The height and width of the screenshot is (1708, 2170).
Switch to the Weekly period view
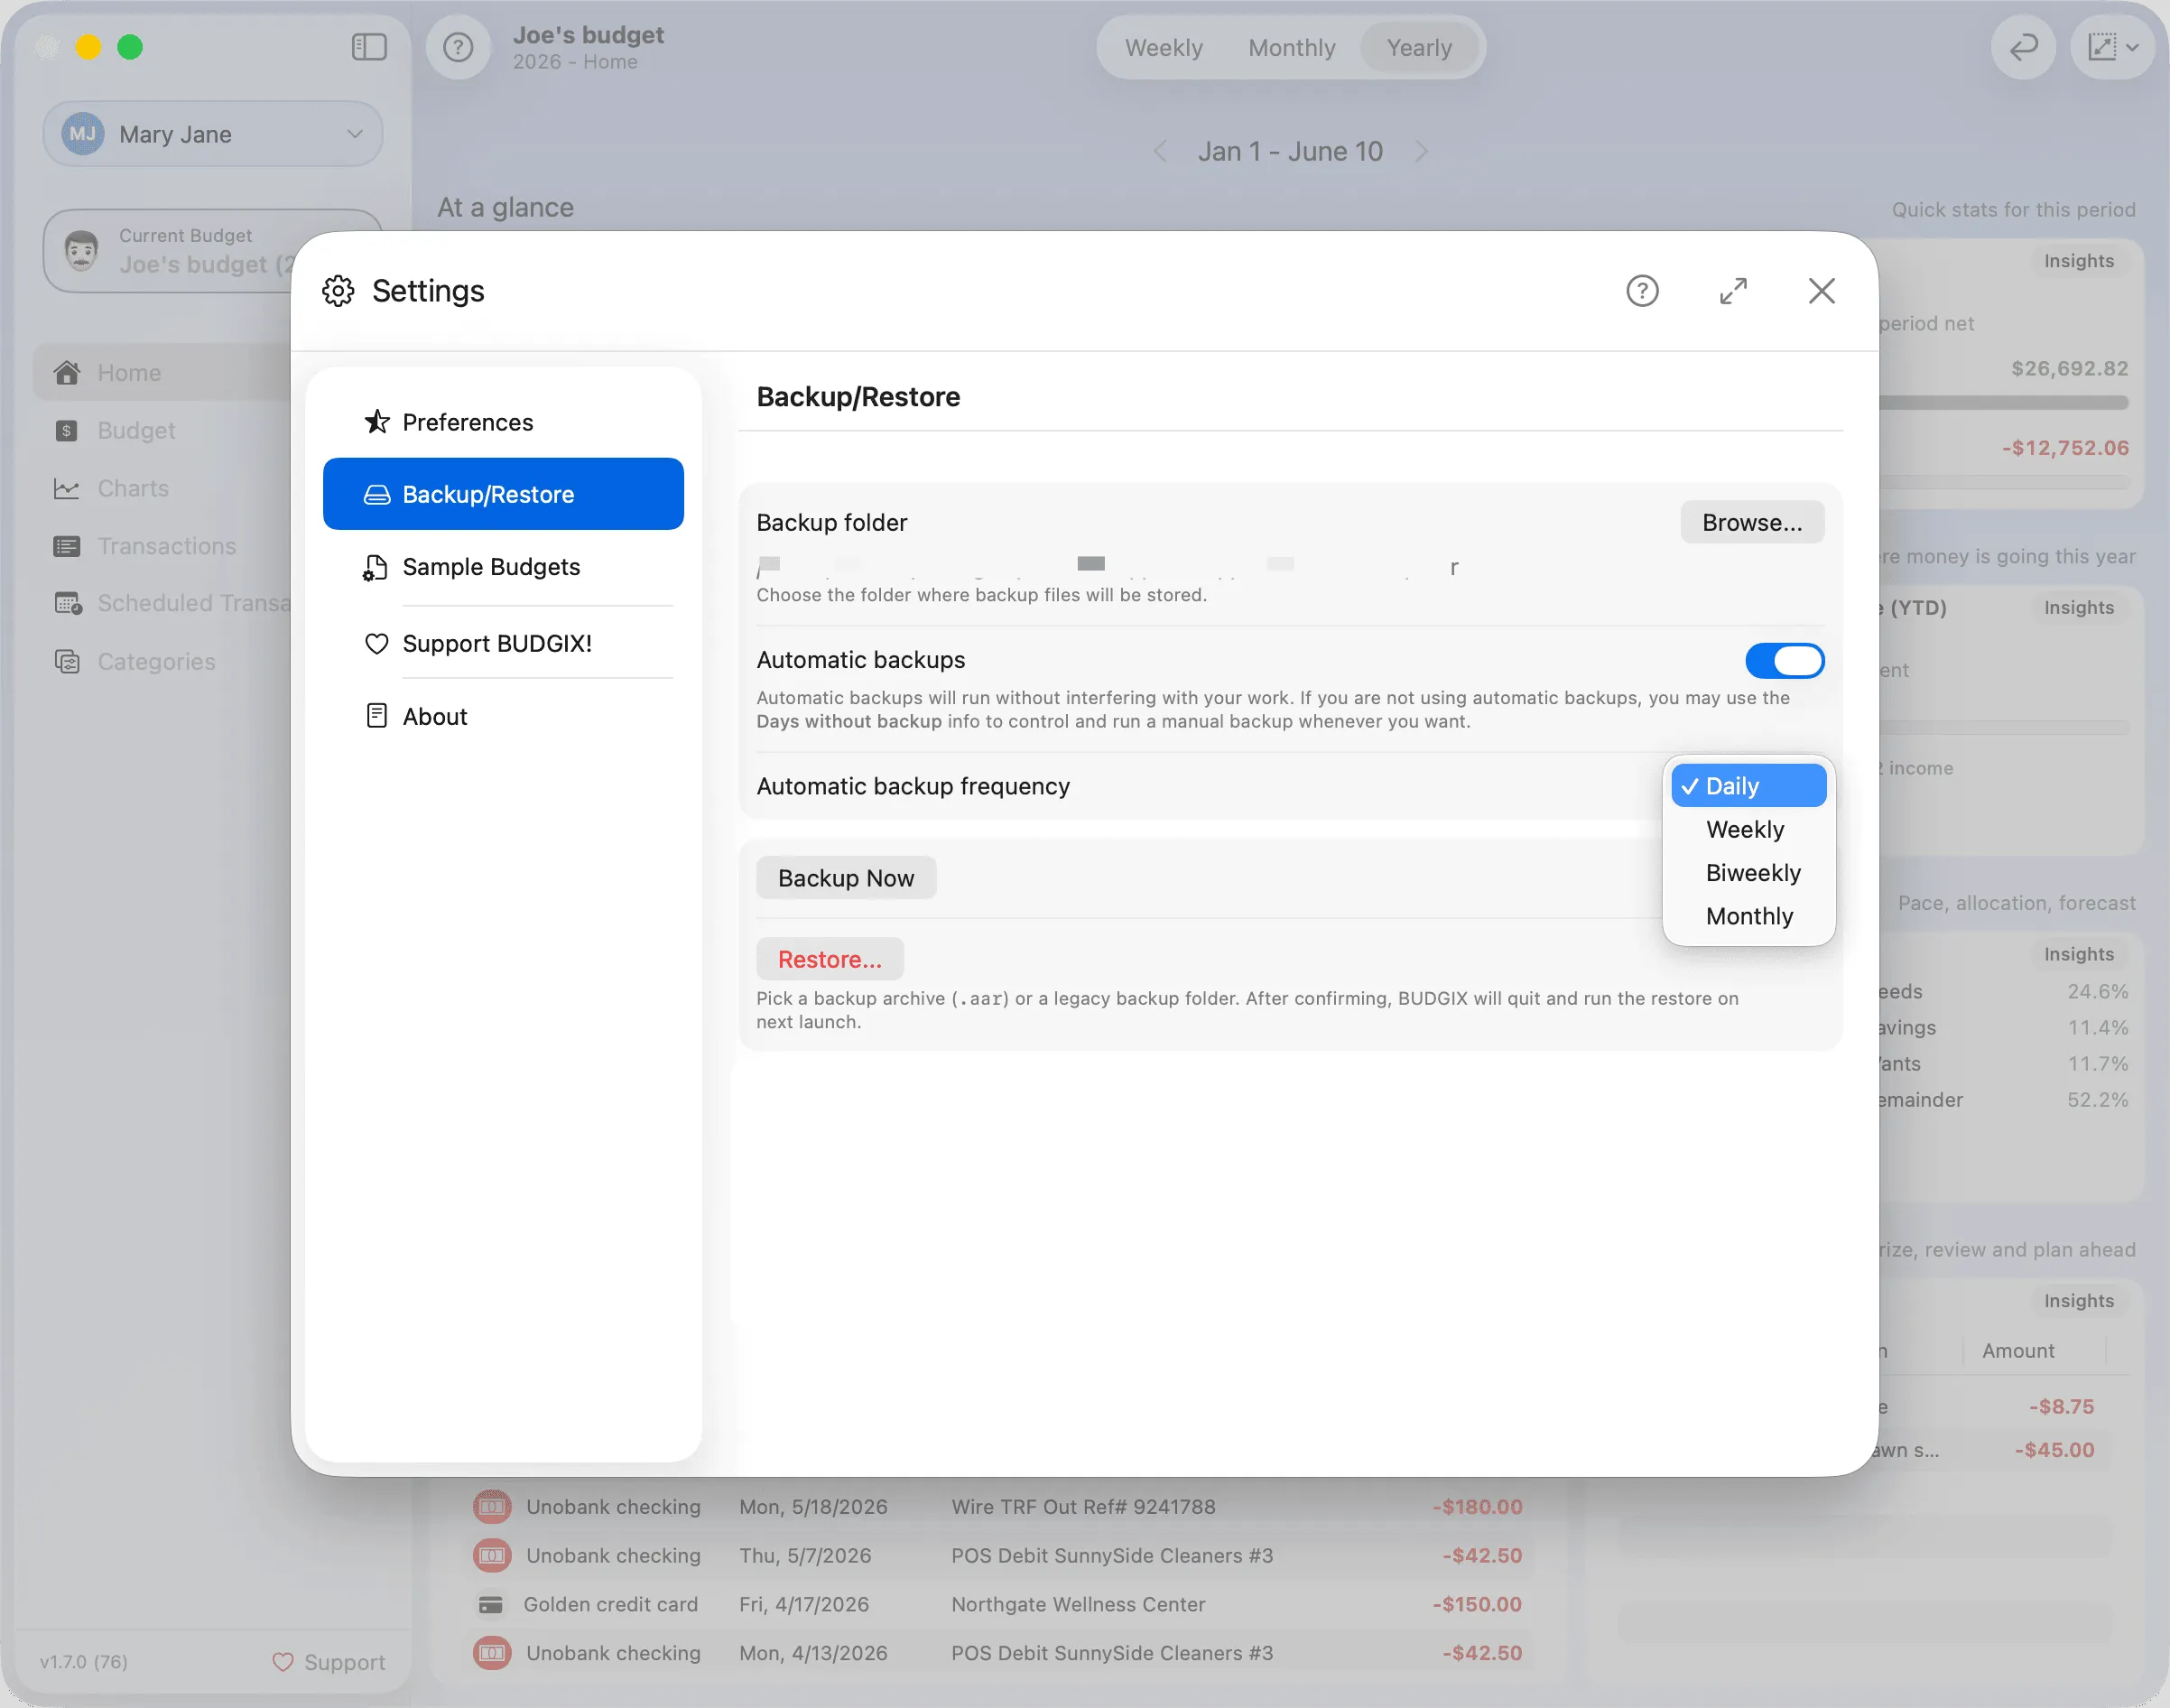pyautogui.click(x=1164, y=47)
